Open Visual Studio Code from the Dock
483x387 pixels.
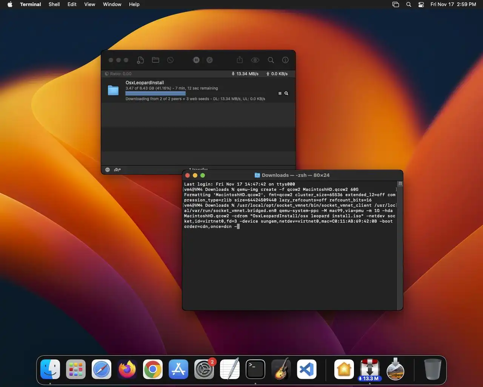pyautogui.click(x=307, y=369)
